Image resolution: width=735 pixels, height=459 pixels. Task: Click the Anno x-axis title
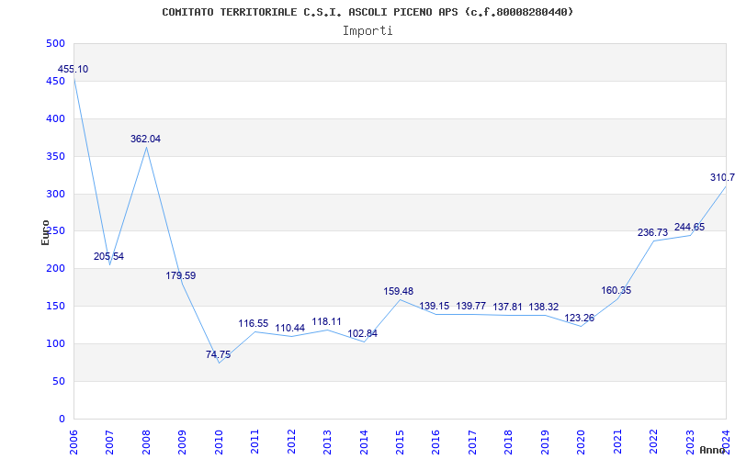pyautogui.click(x=714, y=450)
